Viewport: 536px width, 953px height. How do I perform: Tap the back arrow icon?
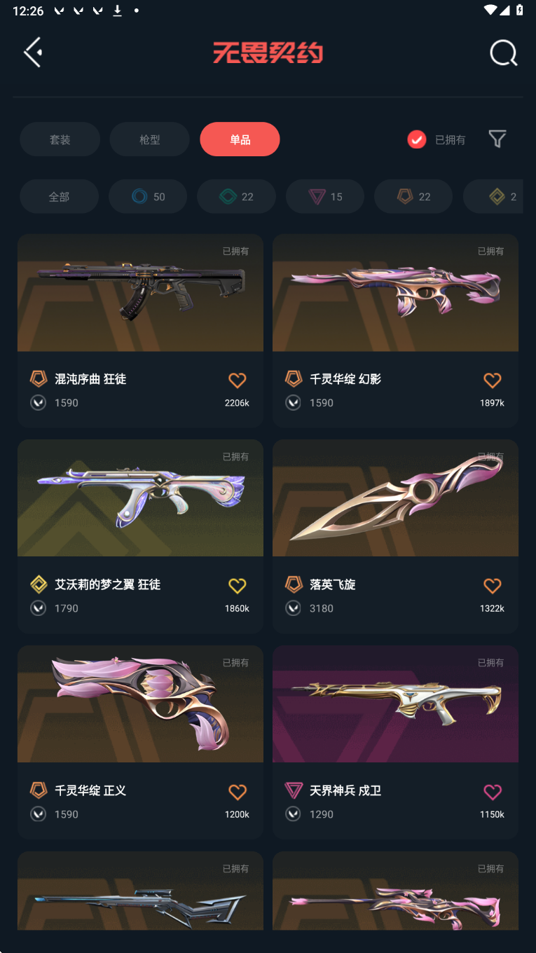pyautogui.click(x=33, y=52)
